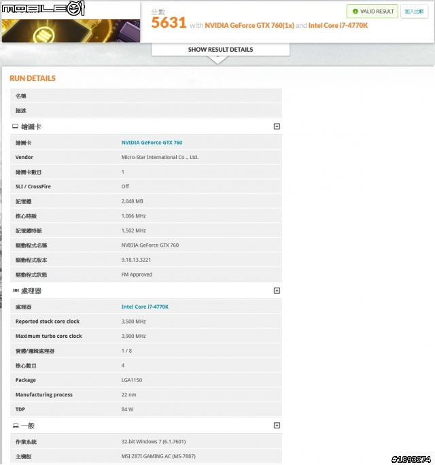This screenshot has height=465, width=435.
Task: Click the processor section icon
Action: pos(16,291)
